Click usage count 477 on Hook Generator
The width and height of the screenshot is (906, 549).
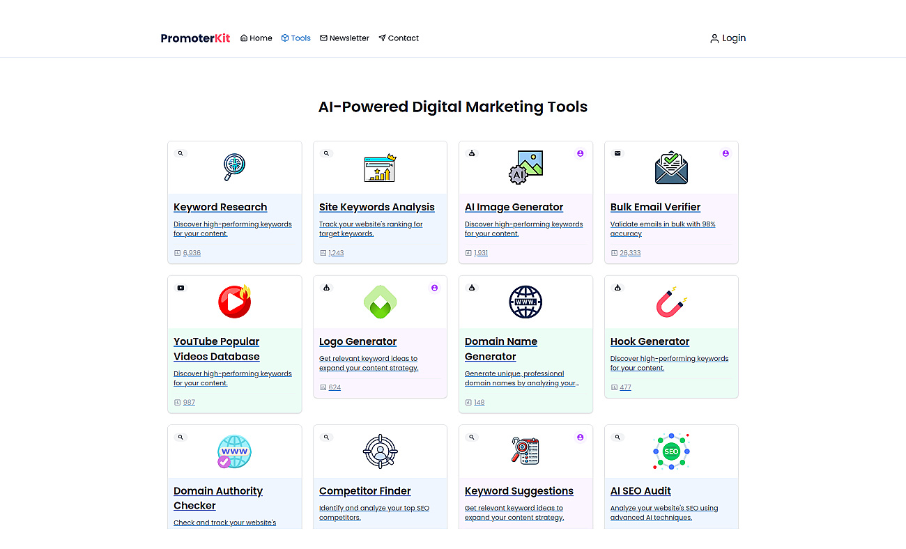[625, 387]
